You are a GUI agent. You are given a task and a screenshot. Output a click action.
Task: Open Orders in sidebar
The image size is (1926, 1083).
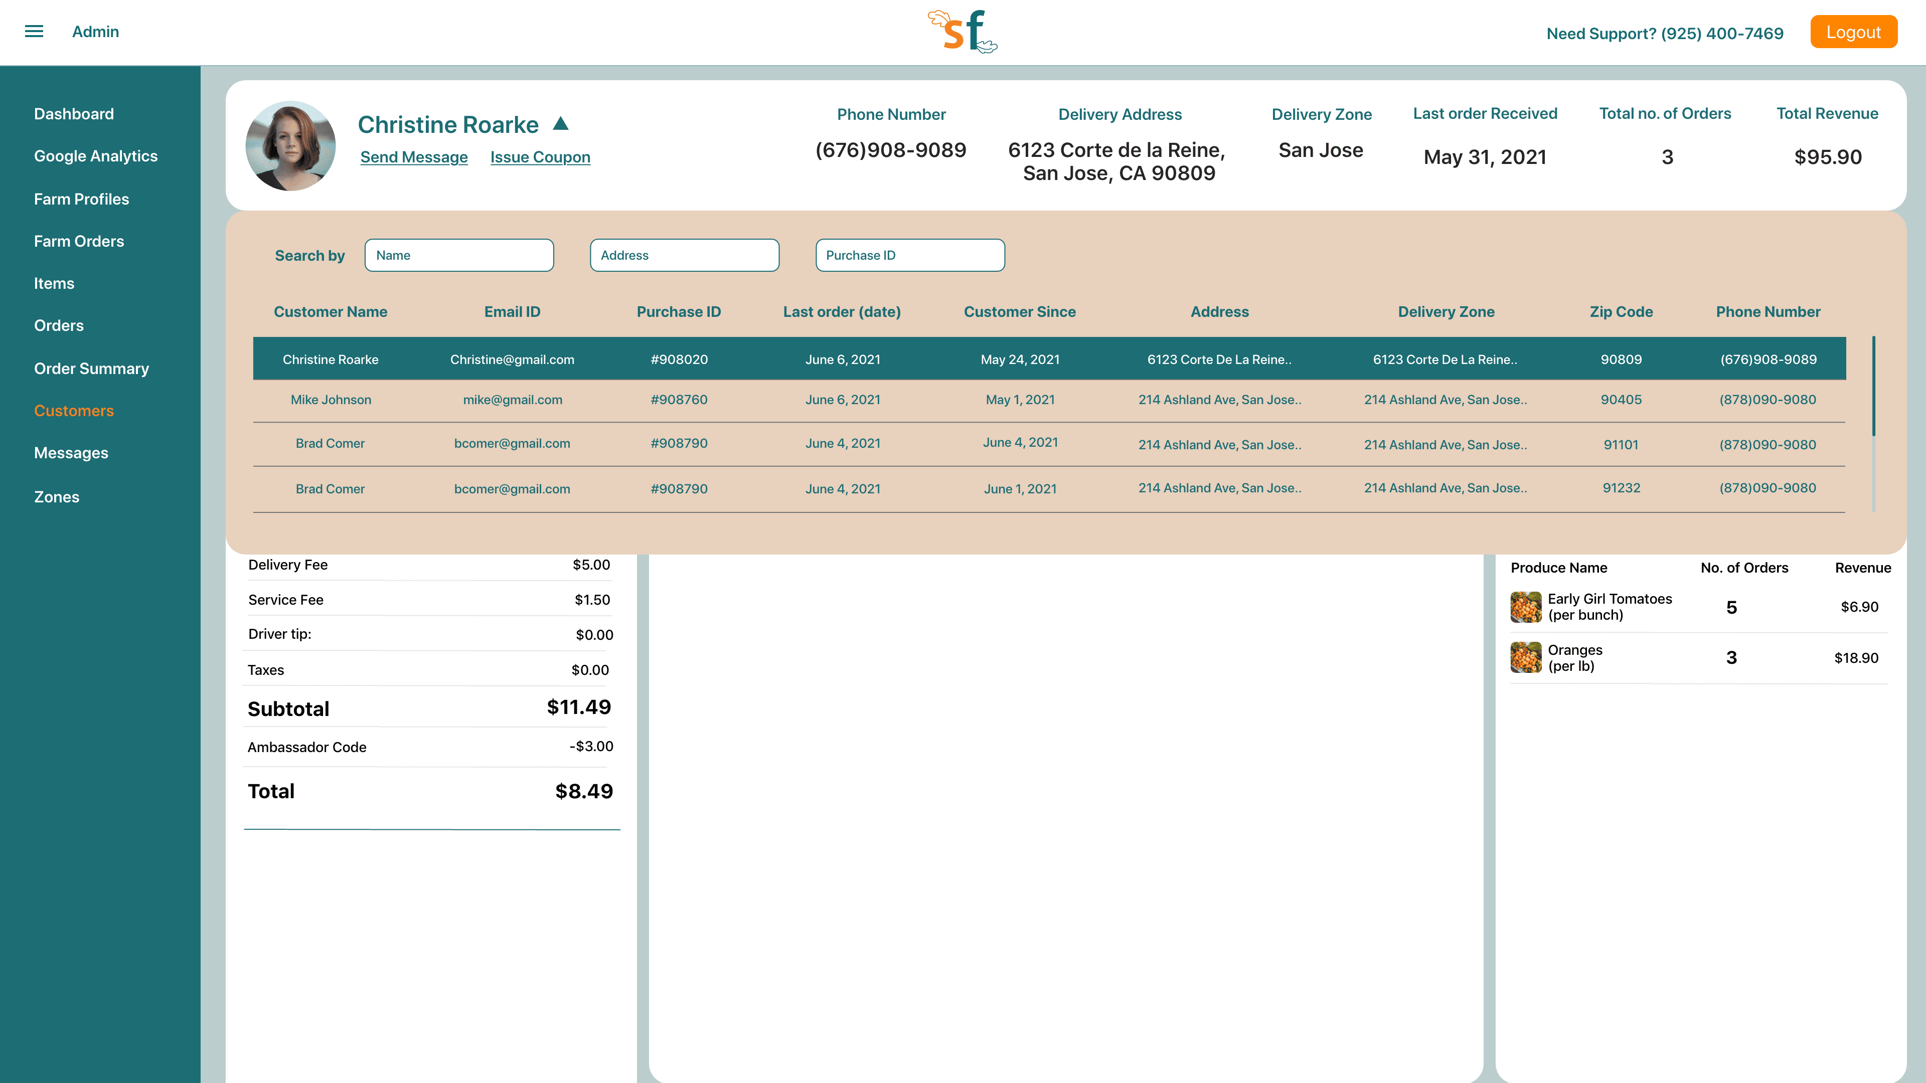click(59, 326)
